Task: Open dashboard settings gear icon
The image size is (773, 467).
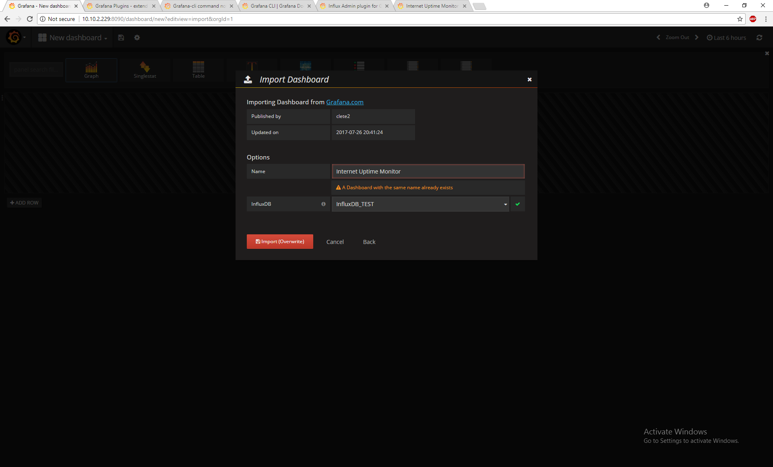Action: pyautogui.click(x=137, y=37)
